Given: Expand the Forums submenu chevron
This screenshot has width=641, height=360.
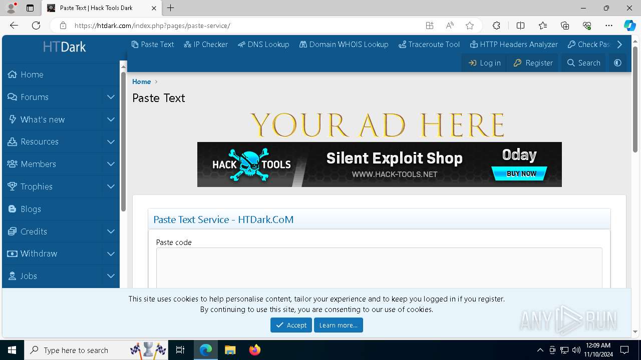Looking at the screenshot, I should pyautogui.click(x=111, y=97).
